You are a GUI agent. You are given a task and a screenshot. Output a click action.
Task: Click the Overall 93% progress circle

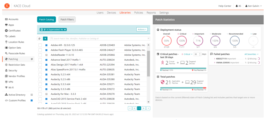coord(166,41)
